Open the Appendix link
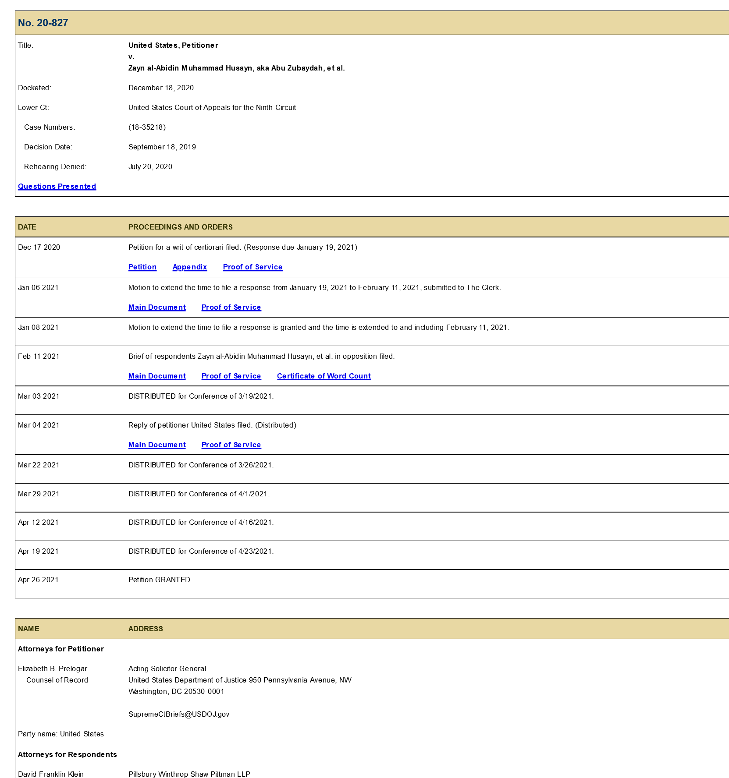Screen dimensions: 729x778 click(190, 267)
